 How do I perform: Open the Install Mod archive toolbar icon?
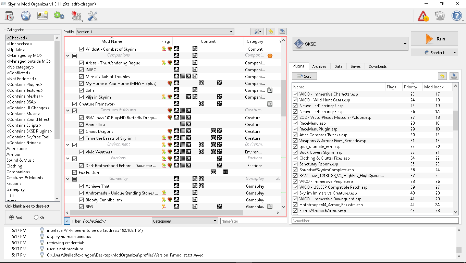tap(9, 16)
